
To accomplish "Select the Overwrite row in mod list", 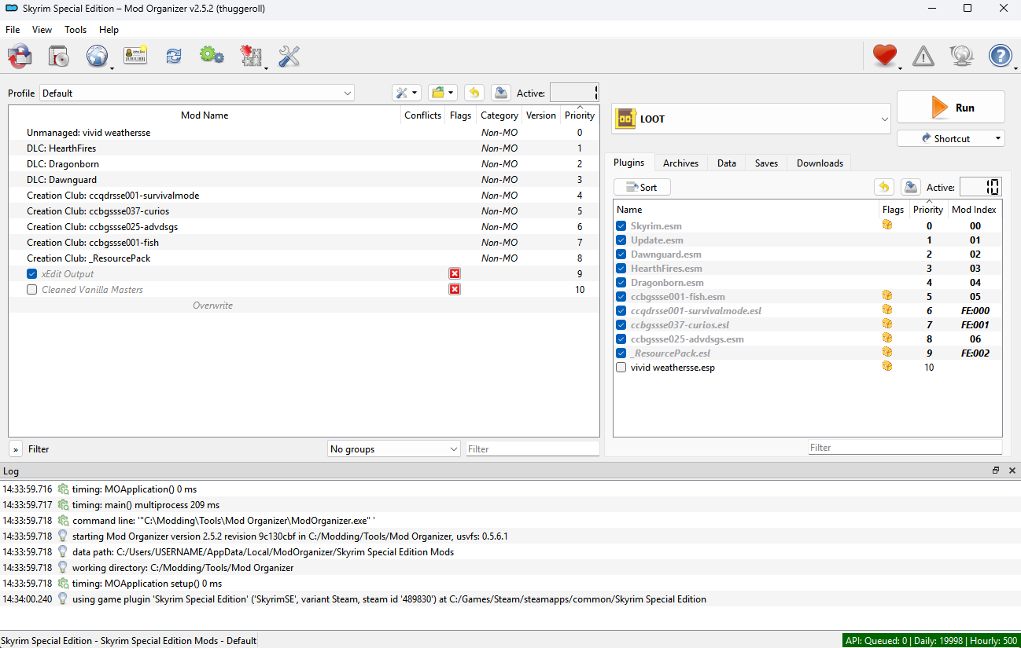I will (x=304, y=306).
